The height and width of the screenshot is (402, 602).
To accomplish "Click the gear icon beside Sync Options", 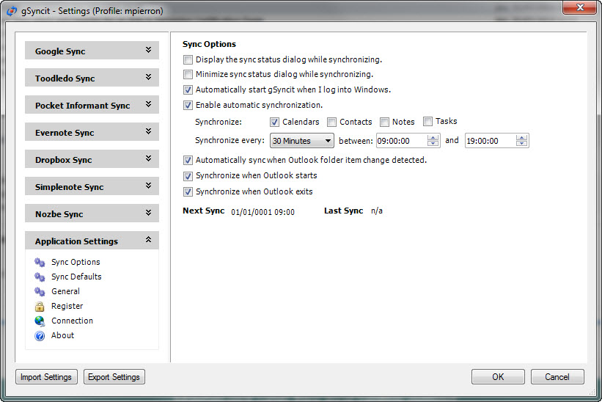I will (40, 262).
